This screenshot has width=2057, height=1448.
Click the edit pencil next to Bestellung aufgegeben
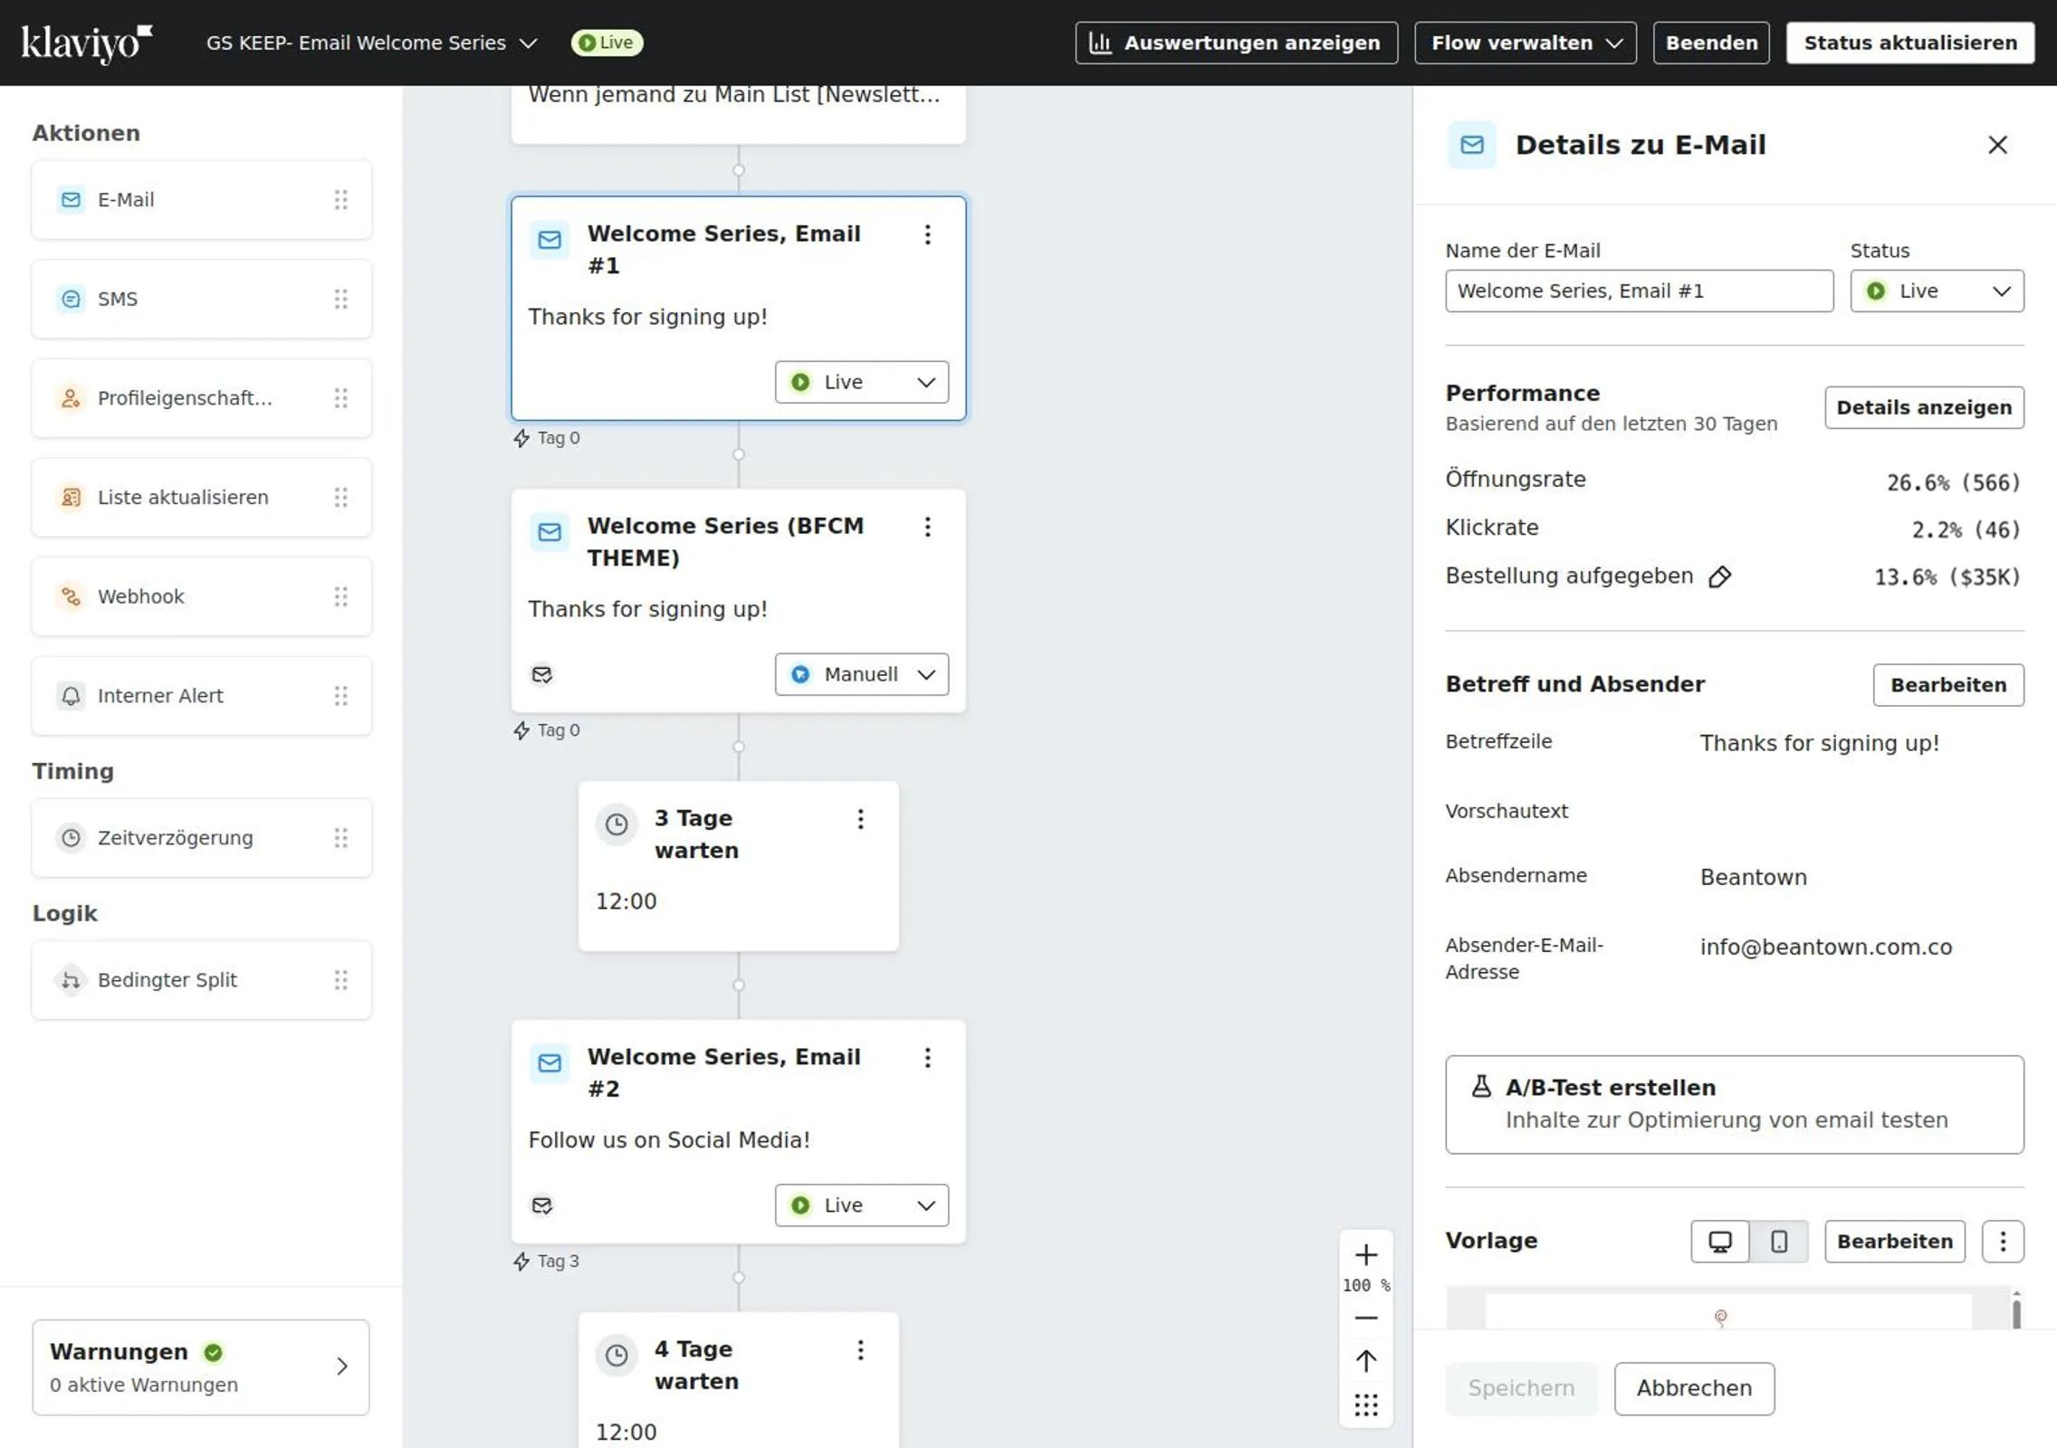(x=1719, y=577)
